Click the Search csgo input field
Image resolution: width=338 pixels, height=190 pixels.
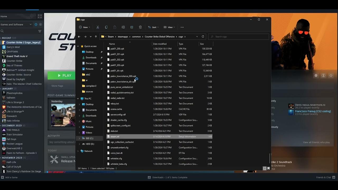[239, 37]
